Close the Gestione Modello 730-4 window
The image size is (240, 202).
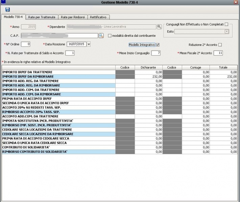pos(235,2)
